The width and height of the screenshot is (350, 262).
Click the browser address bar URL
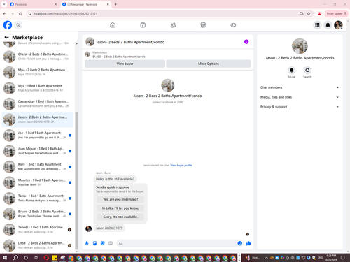pyautogui.click(x=66, y=14)
